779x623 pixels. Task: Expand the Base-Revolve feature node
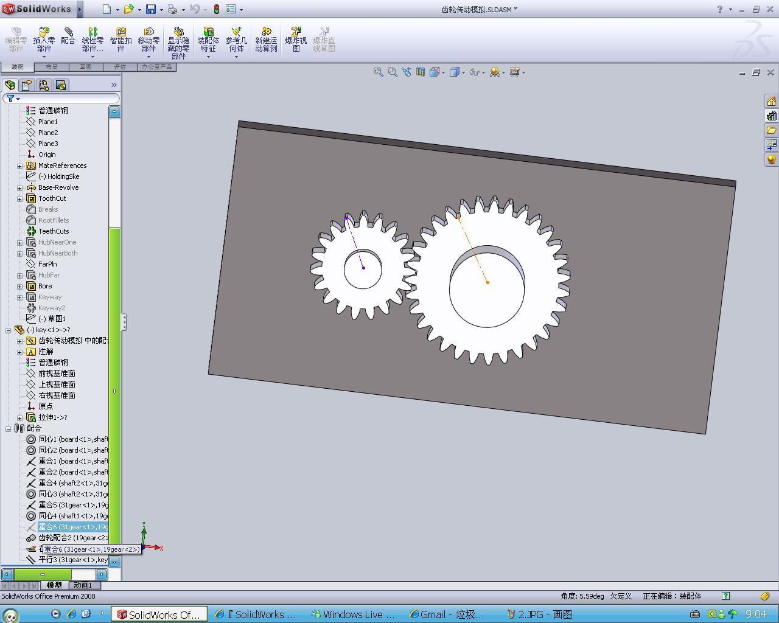[x=20, y=187]
